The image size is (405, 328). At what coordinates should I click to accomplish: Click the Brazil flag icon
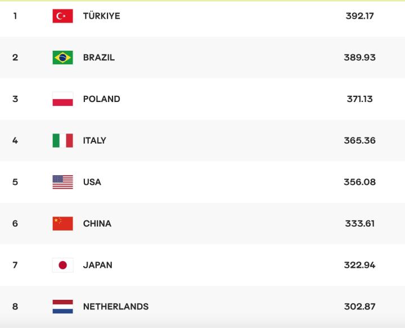pos(62,57)
